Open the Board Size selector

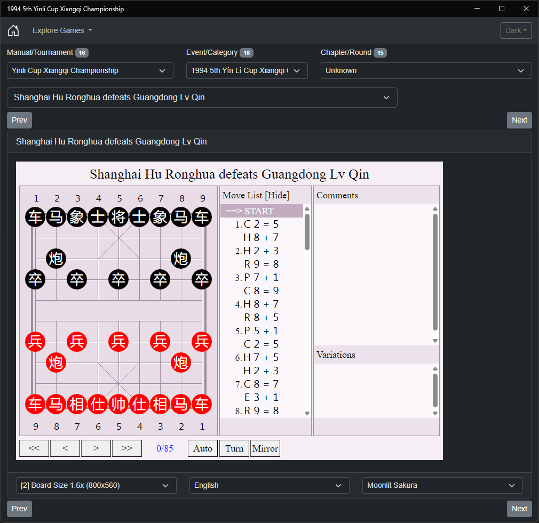(x=96, y=485)
